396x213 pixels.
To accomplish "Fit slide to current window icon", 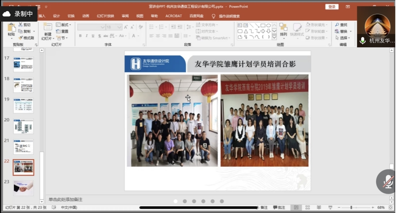I will click(x=391, y=208).
